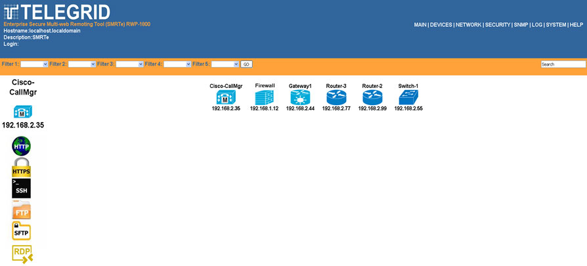This screenshot has height=266, width=587.
Task: Open the SNMP menu
Action: tap(521, 25)
